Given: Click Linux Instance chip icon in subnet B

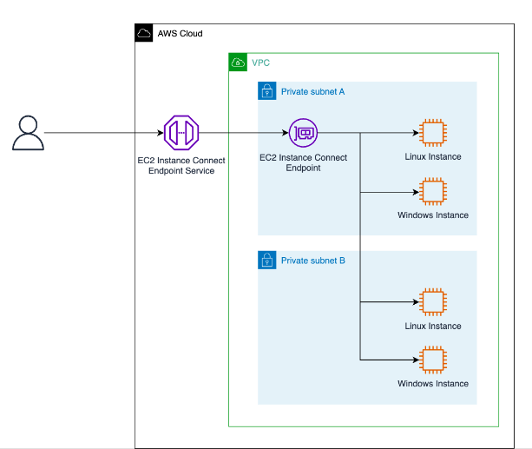Looking at the screenshot, I should (x=433, y=302).
